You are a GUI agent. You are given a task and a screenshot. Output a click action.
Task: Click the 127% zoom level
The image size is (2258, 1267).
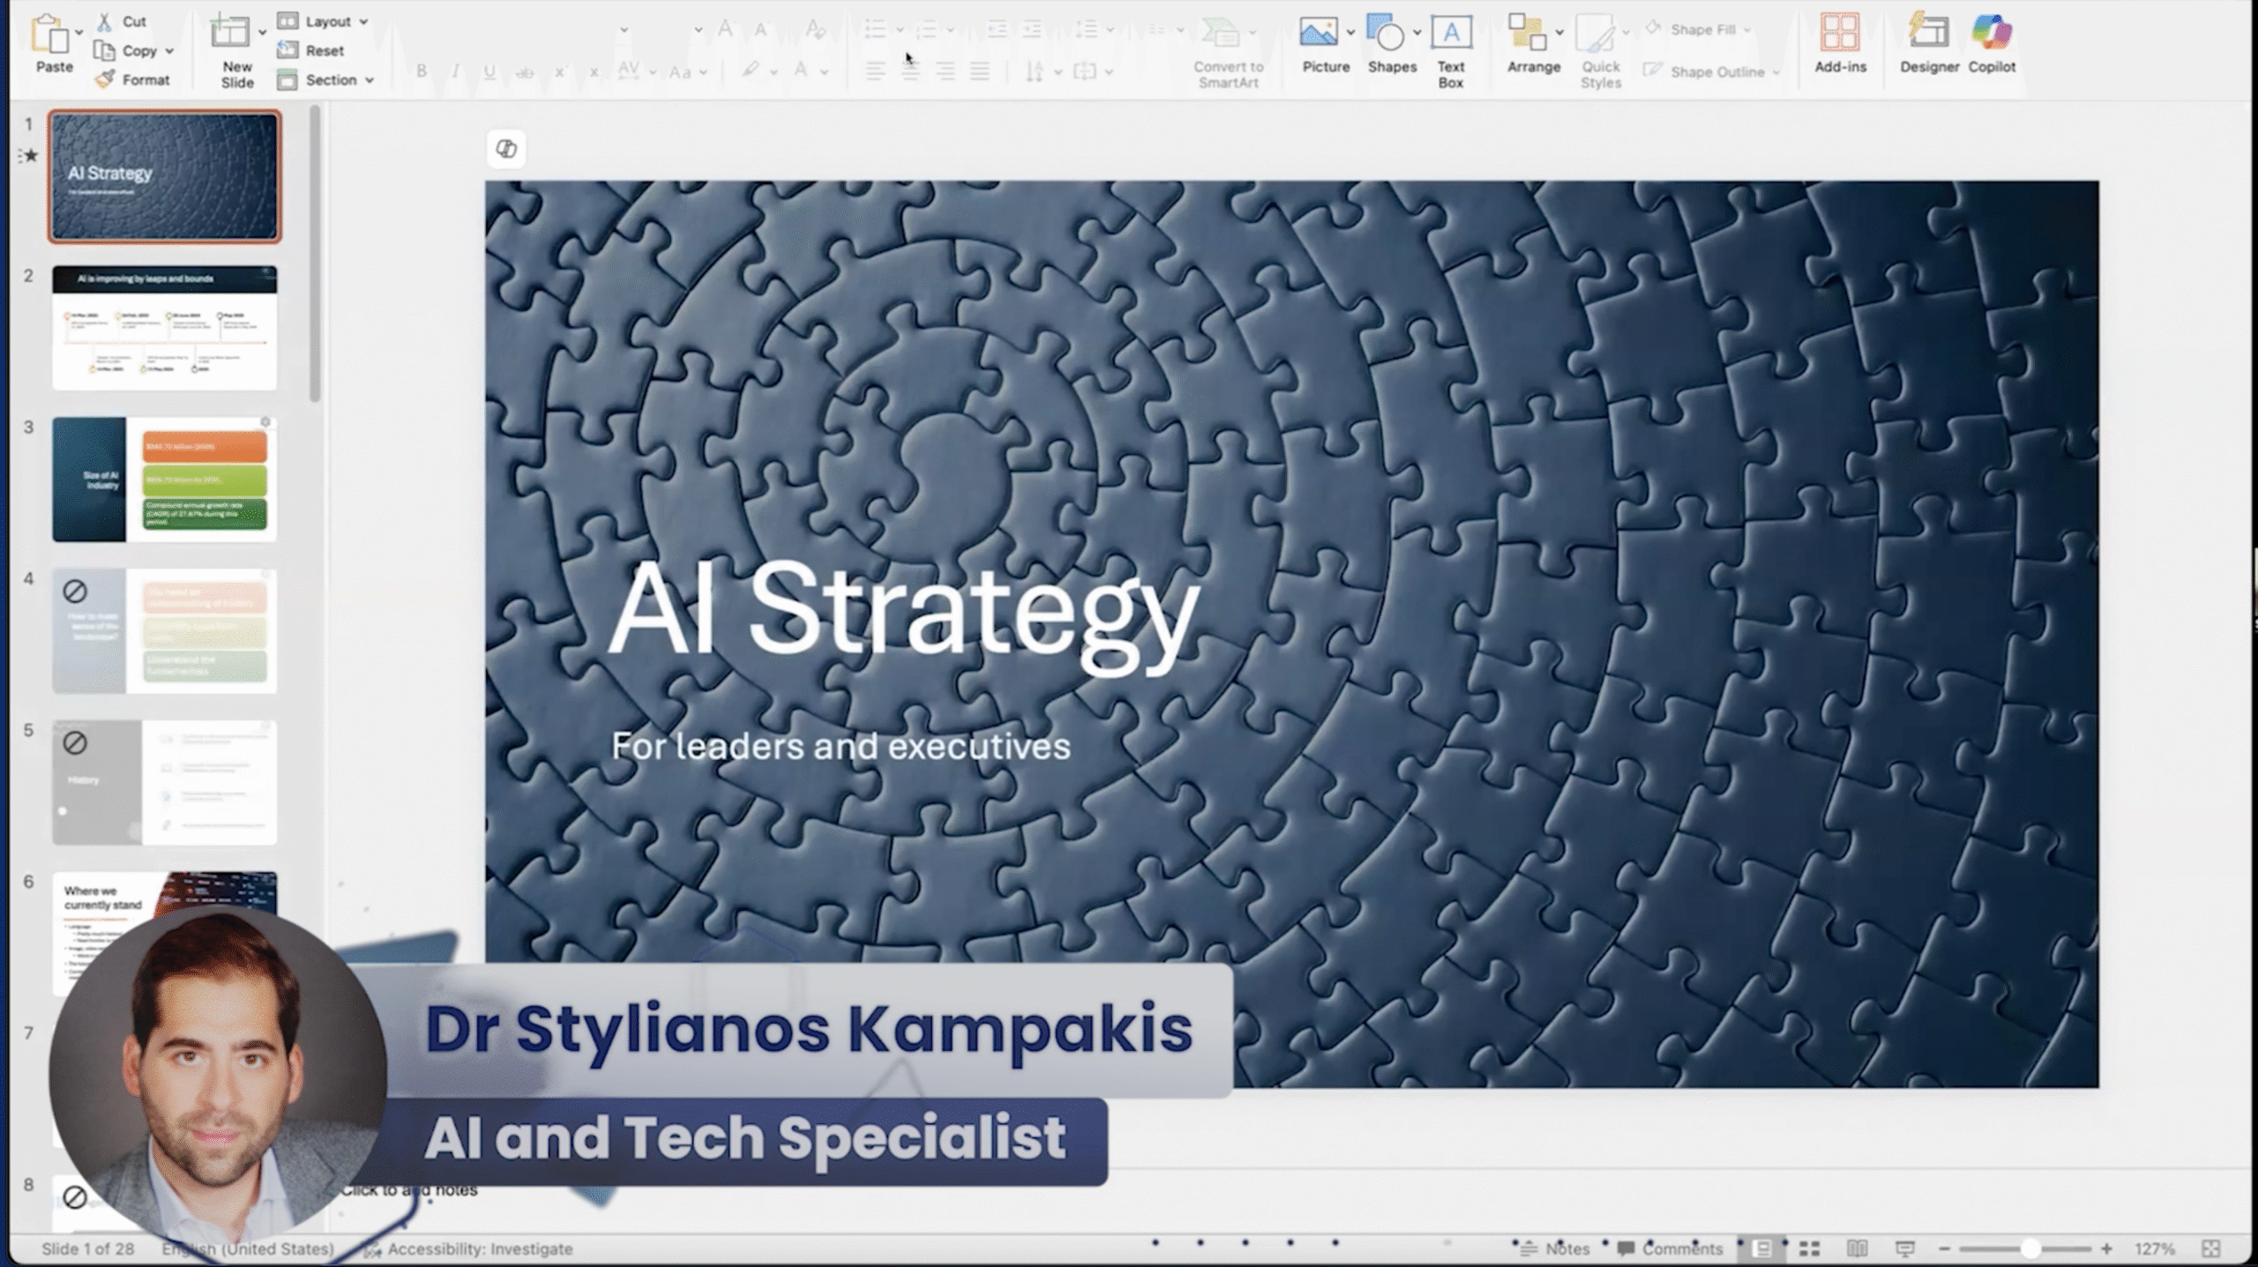[x=2154, y=1248]
